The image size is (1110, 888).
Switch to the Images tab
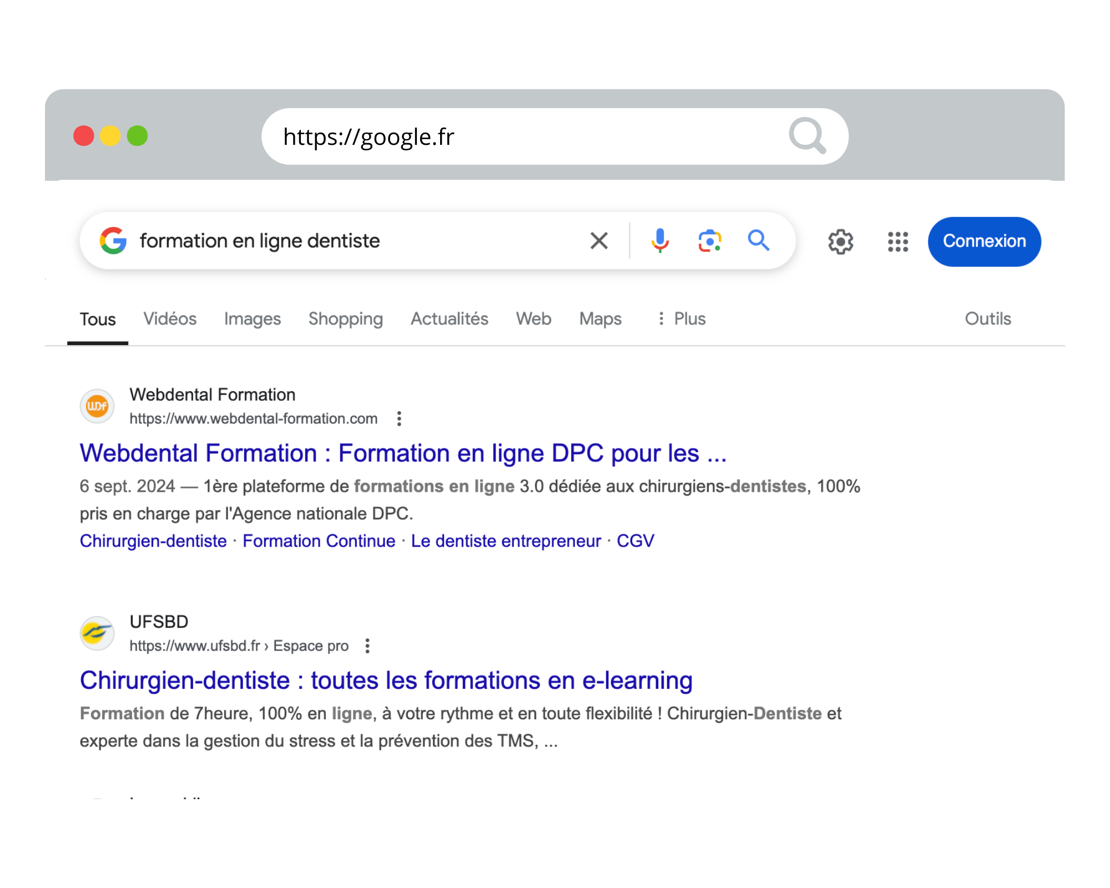[x=253, y=319]
